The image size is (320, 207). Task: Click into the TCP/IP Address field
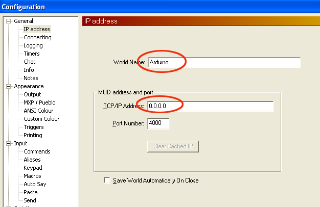(x=211, y=106)
